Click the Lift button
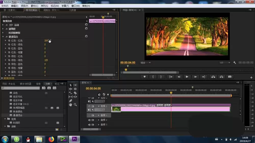 click(213, 77)
